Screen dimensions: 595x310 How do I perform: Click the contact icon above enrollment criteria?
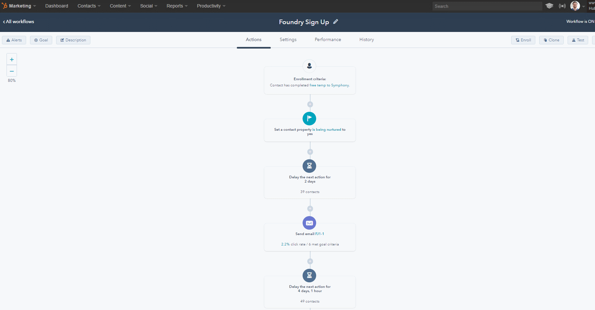(x=309, y=66)
